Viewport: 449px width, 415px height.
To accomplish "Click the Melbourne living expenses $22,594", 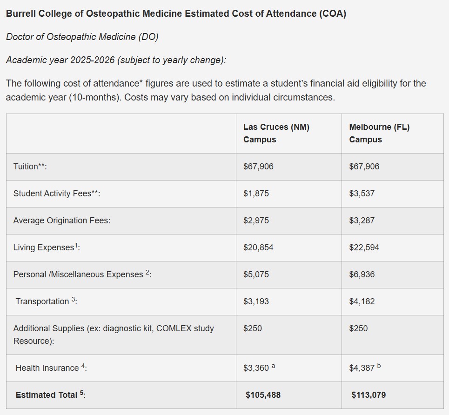I will [x=364, y=248].
